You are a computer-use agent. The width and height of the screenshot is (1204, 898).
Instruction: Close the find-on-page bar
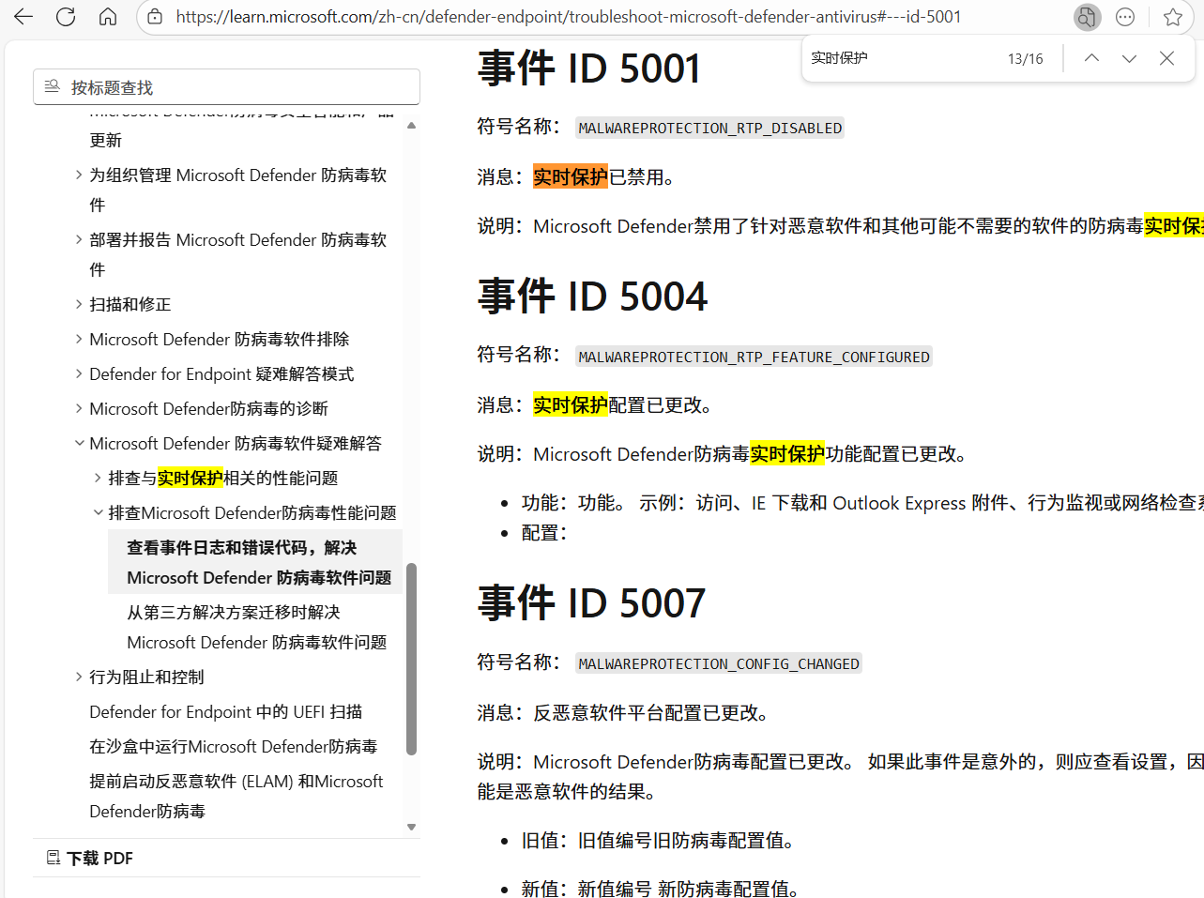[x=1166, y=58]
